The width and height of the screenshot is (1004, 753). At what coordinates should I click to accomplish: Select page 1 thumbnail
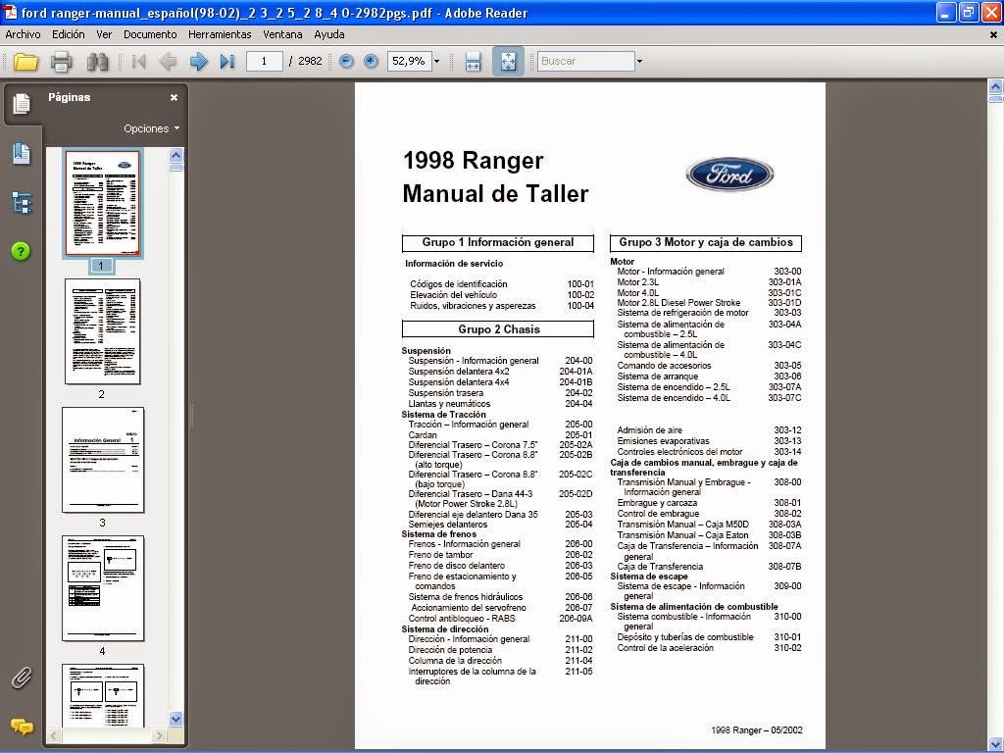click(102, 202)
